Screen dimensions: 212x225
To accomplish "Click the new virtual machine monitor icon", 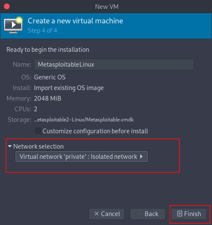I will click(13, 25).
